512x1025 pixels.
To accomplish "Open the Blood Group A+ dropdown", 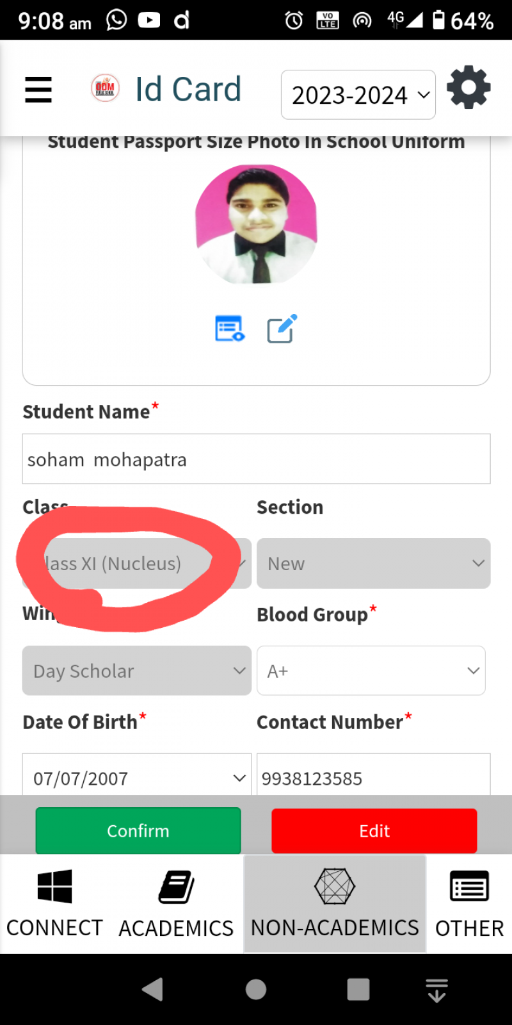I will click(371, 671).
